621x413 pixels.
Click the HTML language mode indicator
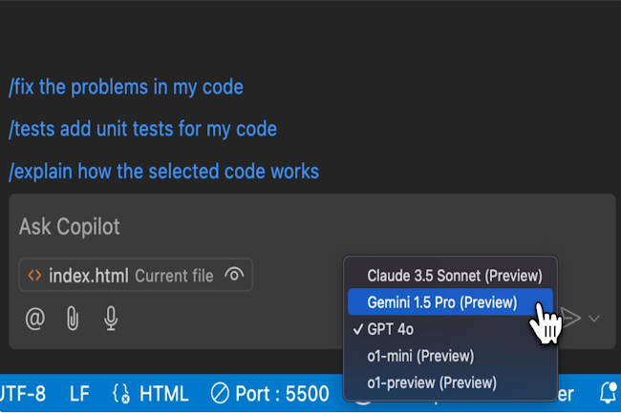pyautogui.click(x=150, y=393)
